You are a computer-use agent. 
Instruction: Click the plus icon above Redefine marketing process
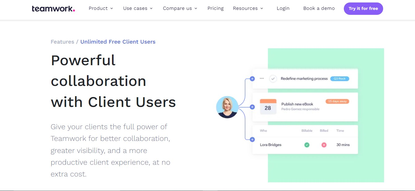click(x=252, y=79)
